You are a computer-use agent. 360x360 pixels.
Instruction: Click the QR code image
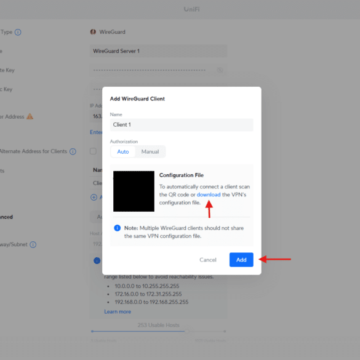pos(134,191)
